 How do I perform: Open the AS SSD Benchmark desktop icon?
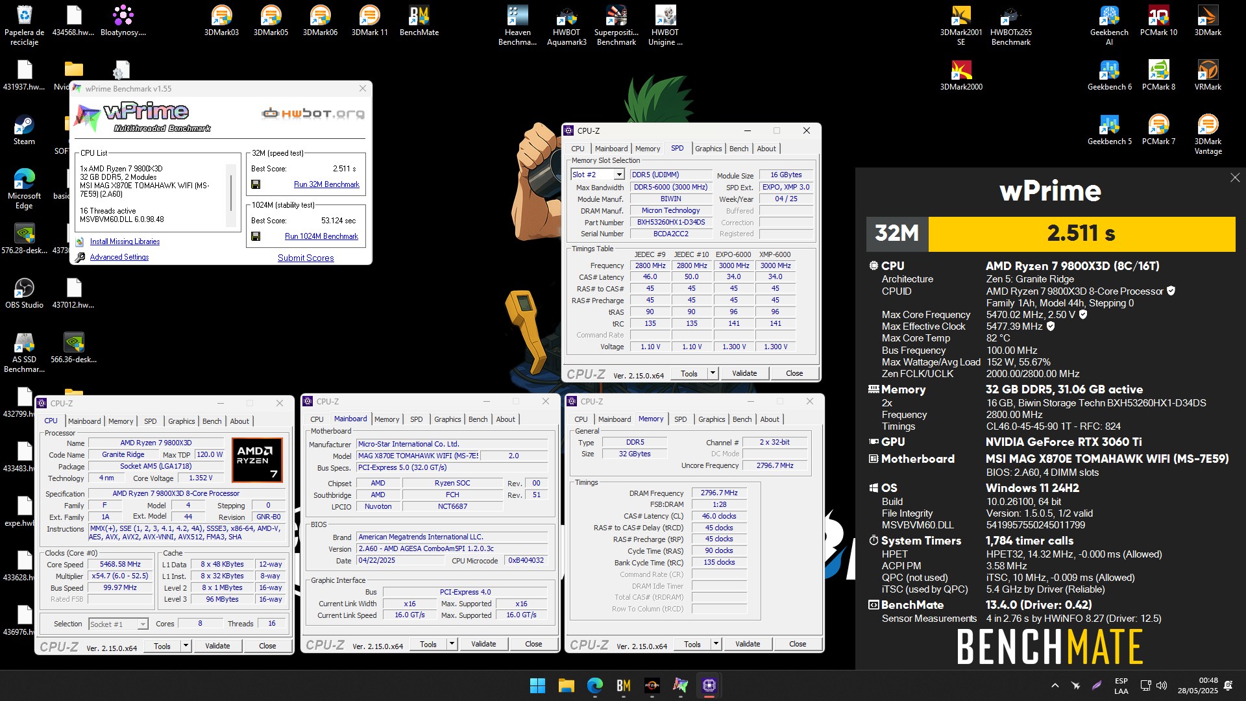[24, 352]
